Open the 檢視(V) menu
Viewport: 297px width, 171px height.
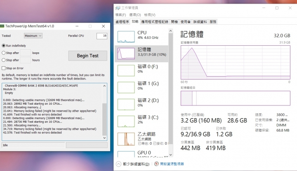[x=150, y=15]
